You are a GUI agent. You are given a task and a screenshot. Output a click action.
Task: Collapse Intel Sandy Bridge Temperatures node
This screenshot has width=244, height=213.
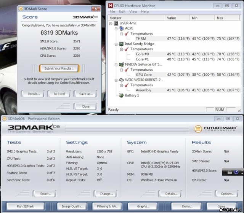pos(121,49)
